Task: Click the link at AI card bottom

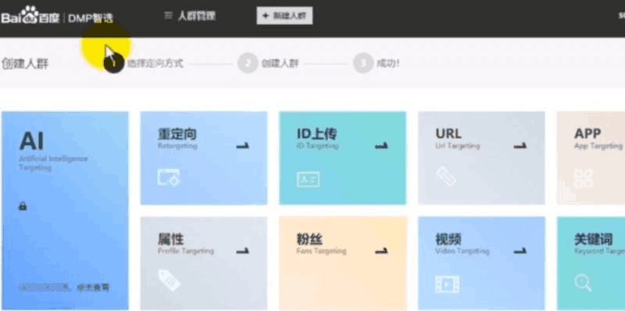Action: click(93, 288)
